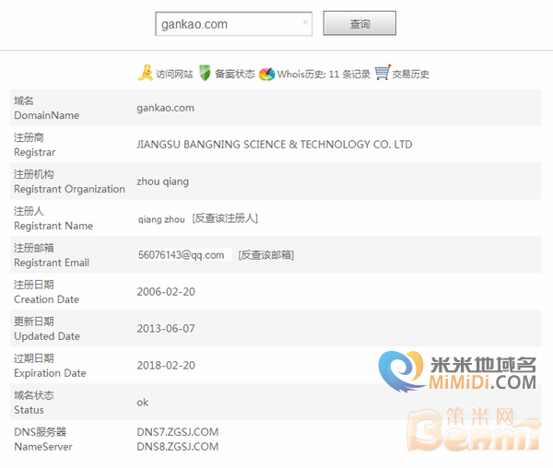Click the zhou qiang organization value

tap(162, 181)
